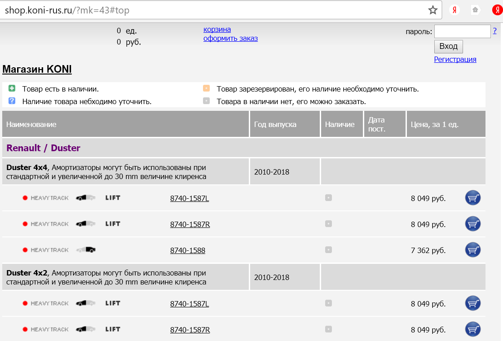Open part number 8740-1588 link
This screenshot has width=503, height=341.
[187, 251]
